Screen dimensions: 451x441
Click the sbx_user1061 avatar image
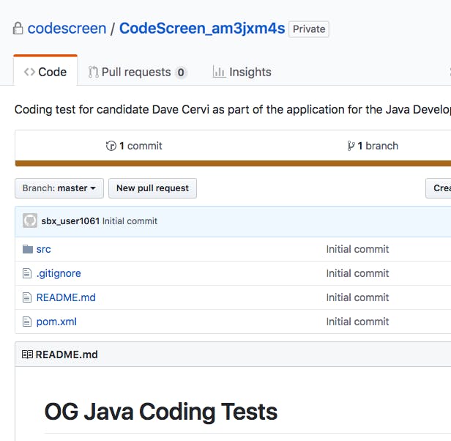30,220
